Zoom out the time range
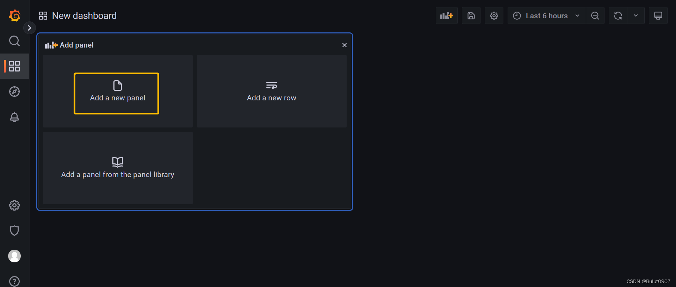Image resolution: width=676 pixels, height=287 pixels. [x=595, y=15]
